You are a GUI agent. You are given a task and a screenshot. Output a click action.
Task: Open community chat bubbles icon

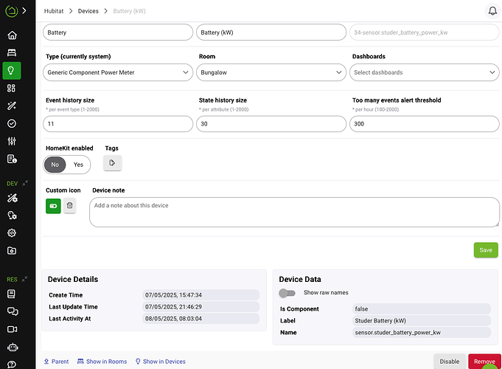[x=13, y=311]
